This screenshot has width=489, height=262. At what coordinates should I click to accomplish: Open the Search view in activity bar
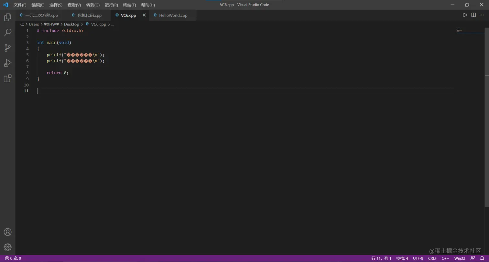(7, 32)
